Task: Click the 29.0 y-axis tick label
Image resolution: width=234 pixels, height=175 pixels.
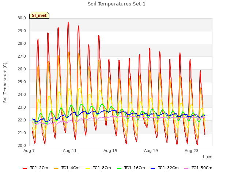Action: tap(22, 31)
